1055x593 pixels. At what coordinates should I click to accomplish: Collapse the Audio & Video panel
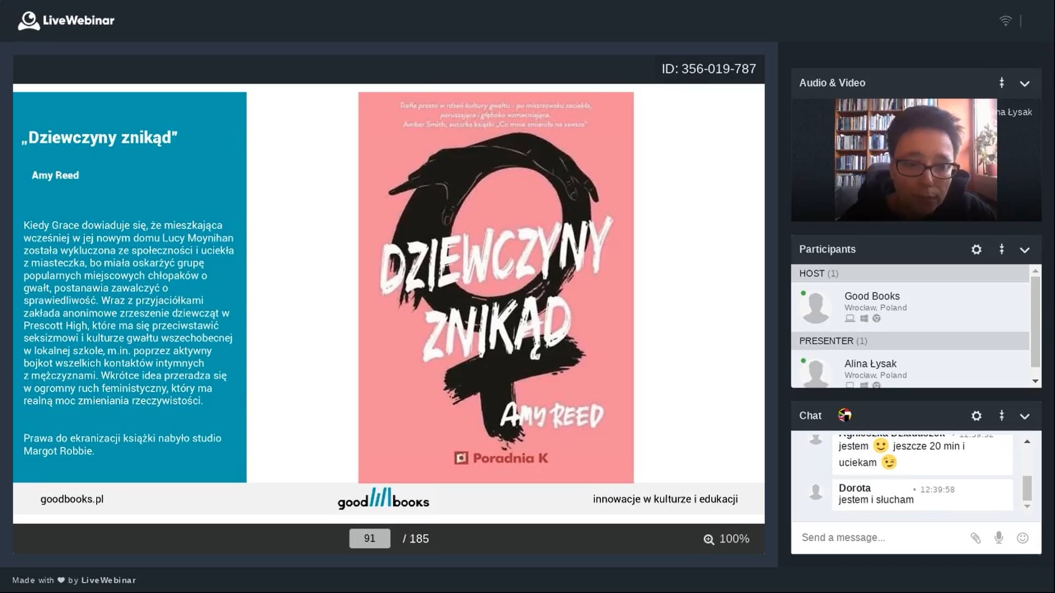pos(1025,83)
